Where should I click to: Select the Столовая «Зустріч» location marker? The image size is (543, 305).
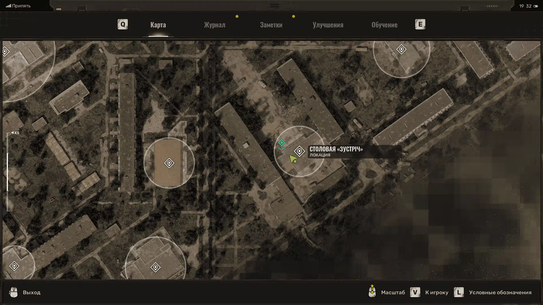pos(299,151)
